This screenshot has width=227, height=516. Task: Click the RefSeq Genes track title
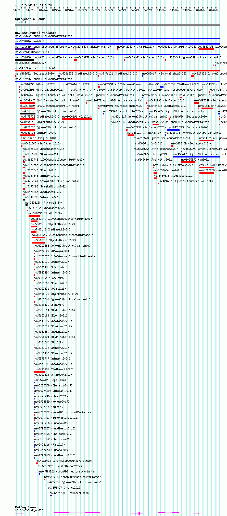(x=26, y=507)
